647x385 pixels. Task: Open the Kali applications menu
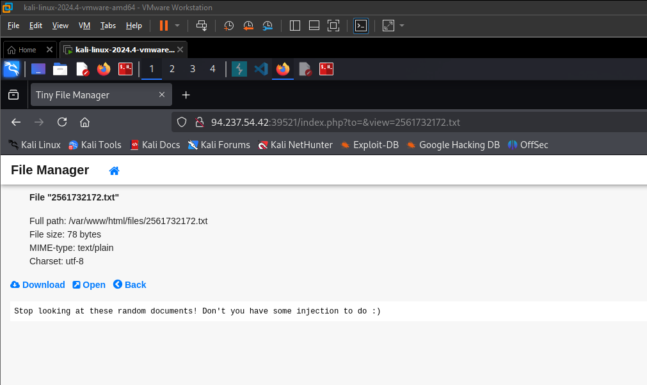click(x=12, y=69)
